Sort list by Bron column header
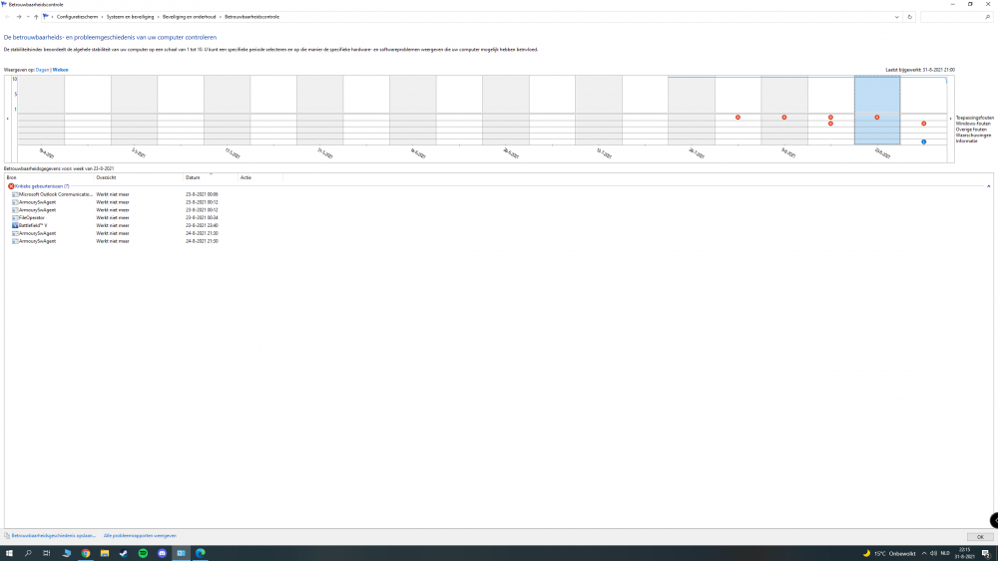The height and width of the screenshot is (561, 998). click(x=49, y=178)
